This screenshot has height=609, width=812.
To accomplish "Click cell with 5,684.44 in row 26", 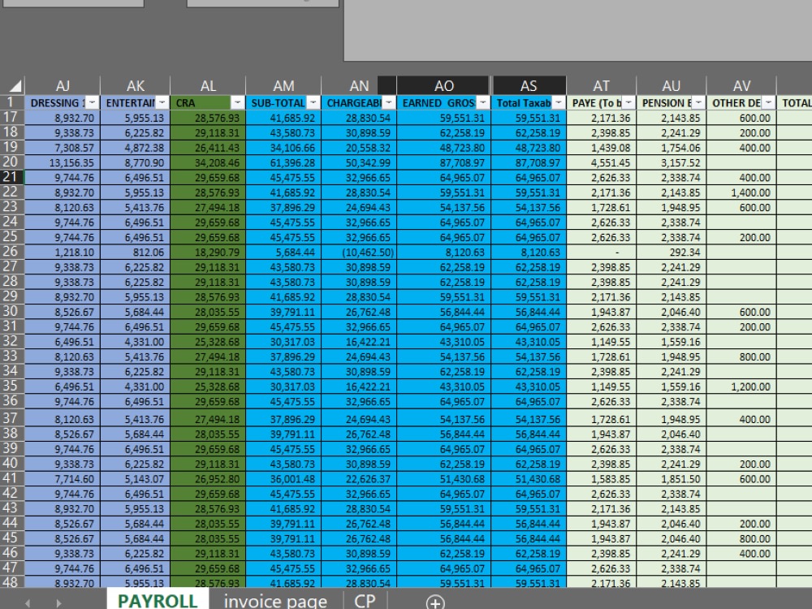I will 283,253.
